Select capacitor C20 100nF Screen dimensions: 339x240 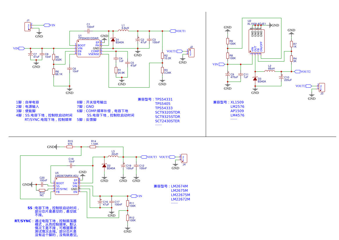click(x=42, y=184)
